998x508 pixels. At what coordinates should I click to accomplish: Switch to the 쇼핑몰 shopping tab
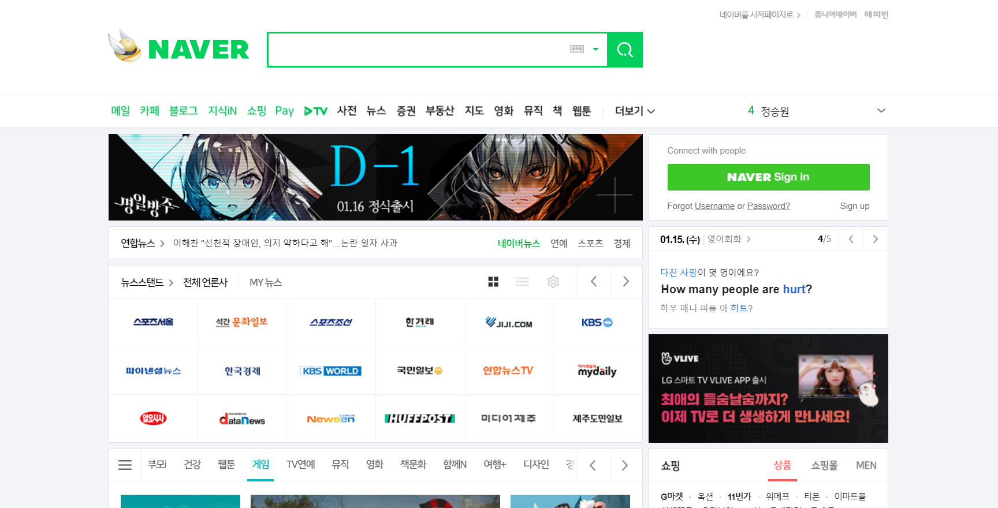click(824, 465)
